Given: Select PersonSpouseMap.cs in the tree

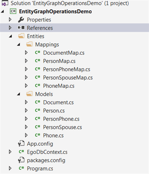Looking at the screenshot, I should [x=68, y=77].
